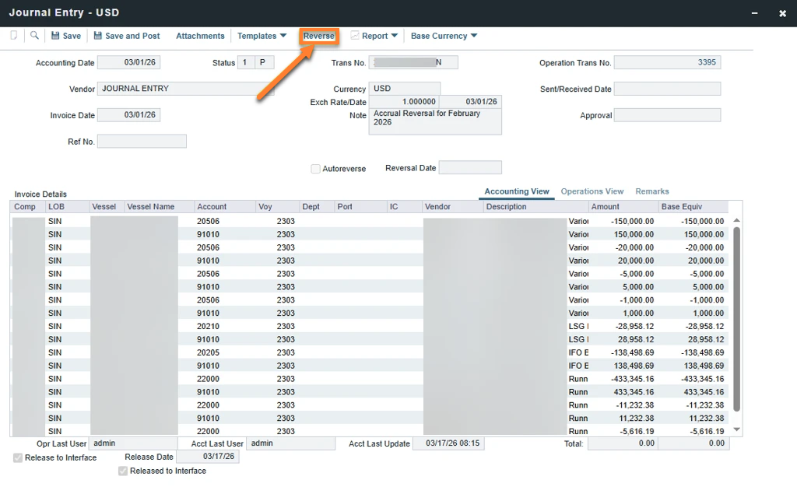797x494 pixels.
Task: Open the Remarks tab
Action: click(652, 191)
